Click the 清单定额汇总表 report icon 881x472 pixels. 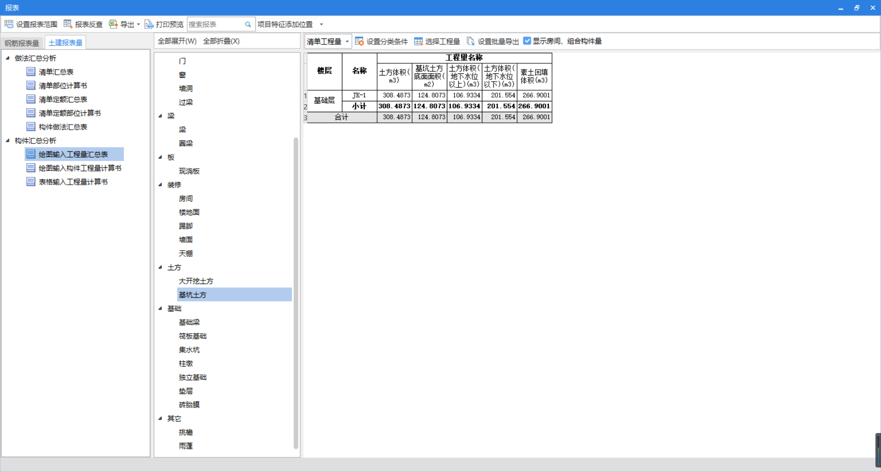pyautogui.click(x=31, y=99)
